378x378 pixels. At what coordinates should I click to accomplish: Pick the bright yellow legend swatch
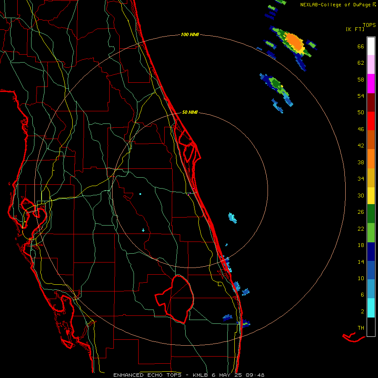371,196
